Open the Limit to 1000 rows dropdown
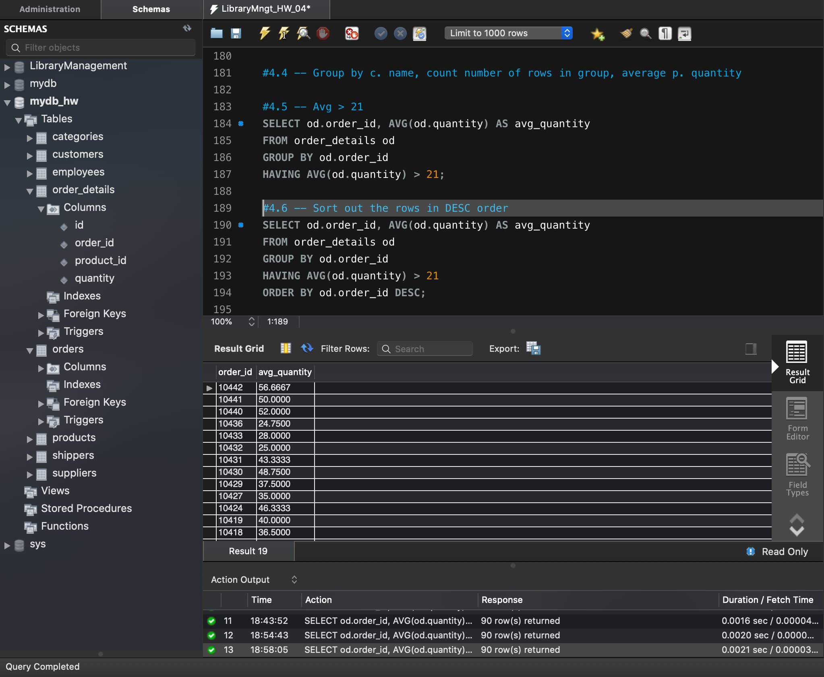Image resolution: width=824 pixels, height=677 pixels. coord(508,33)
